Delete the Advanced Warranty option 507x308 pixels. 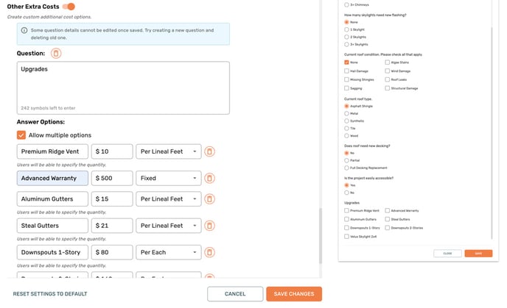(x=209, y=179)
